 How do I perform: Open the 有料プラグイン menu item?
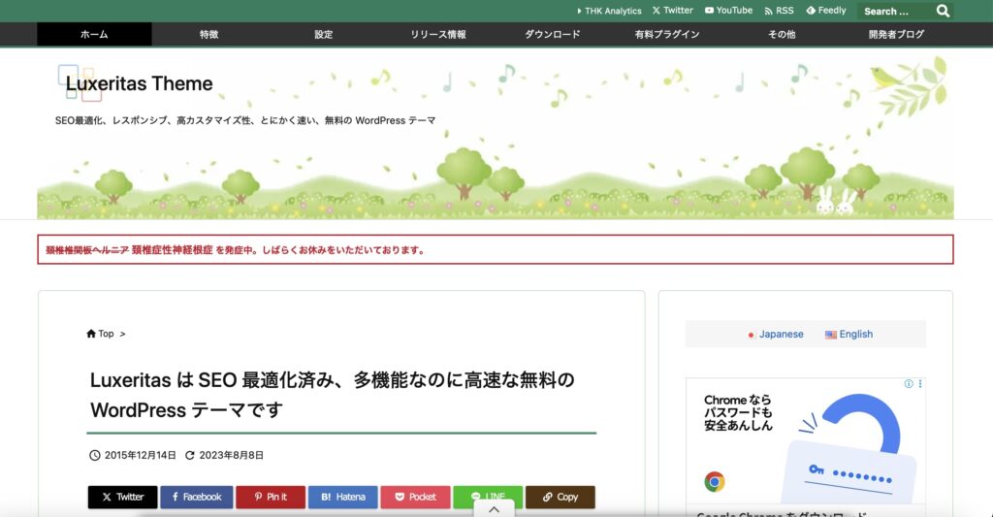click(667, 34)
